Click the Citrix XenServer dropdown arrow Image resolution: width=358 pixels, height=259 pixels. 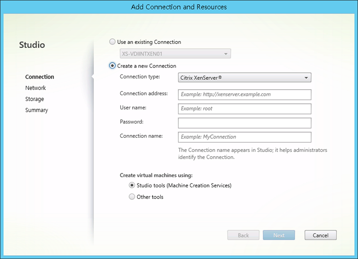coord(306,78)
